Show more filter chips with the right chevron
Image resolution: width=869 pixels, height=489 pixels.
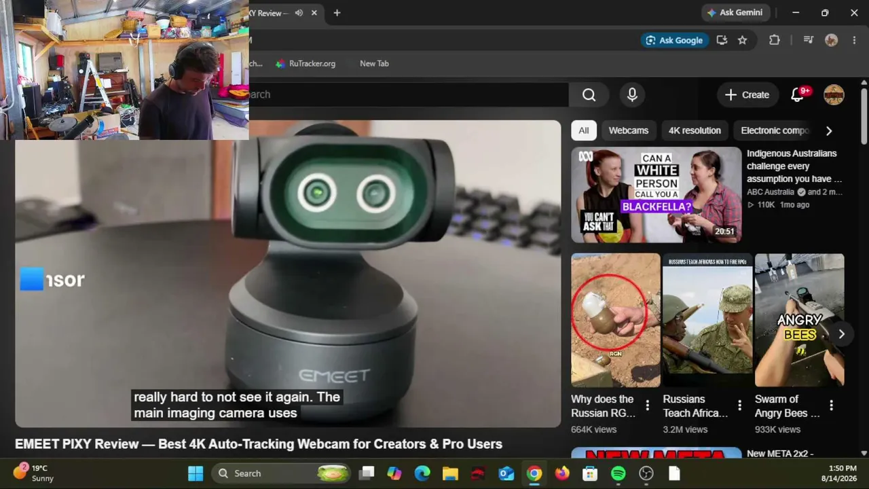point(828,130)
